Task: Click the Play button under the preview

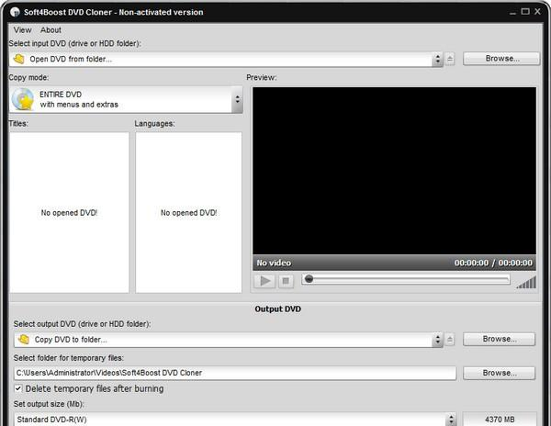Action: [264, 281]
